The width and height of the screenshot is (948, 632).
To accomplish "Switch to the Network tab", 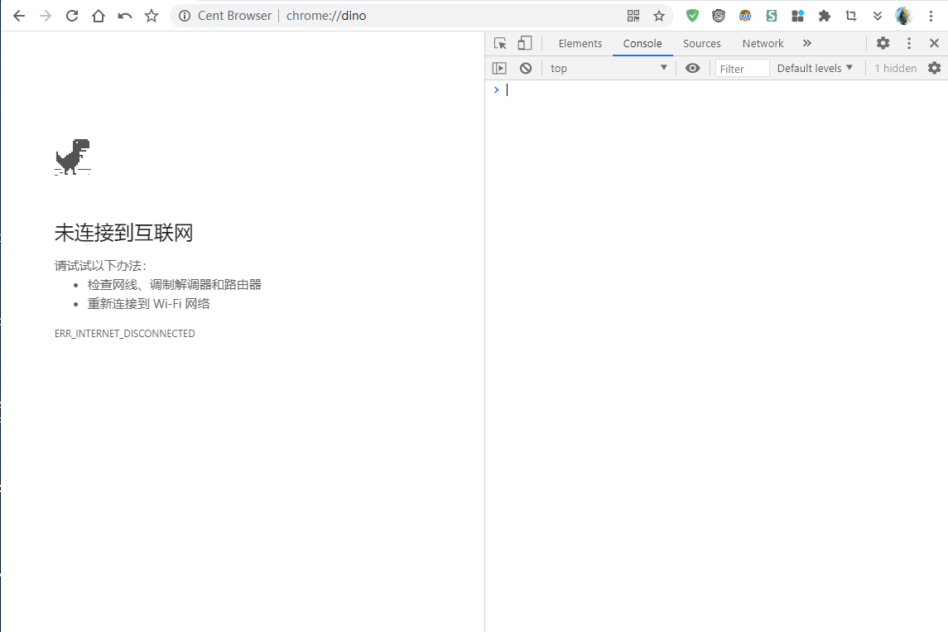I will [763, 43].
